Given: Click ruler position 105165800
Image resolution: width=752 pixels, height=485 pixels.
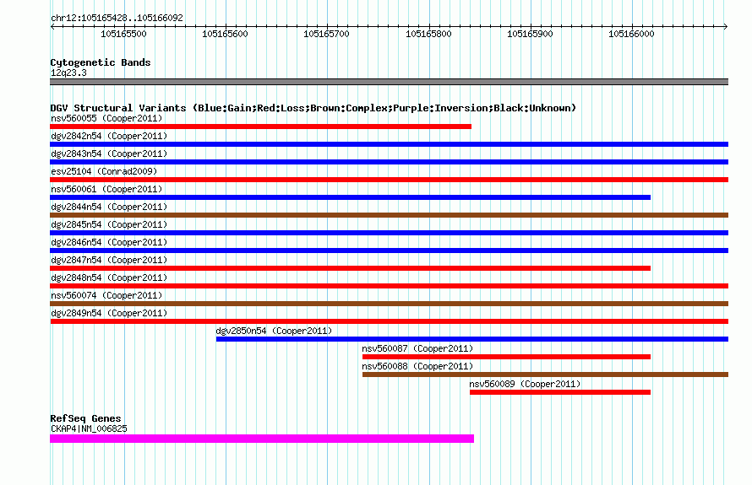Looking at the screenshot, I should click(428, 34).
